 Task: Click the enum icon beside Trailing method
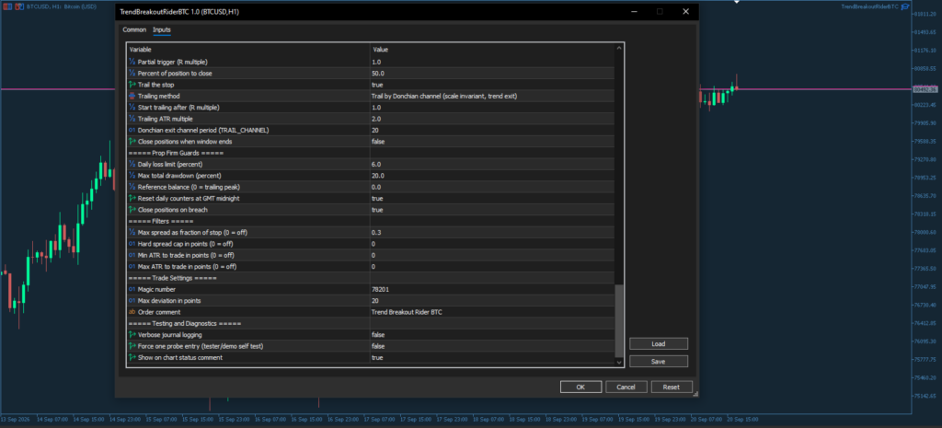point(132,96)
